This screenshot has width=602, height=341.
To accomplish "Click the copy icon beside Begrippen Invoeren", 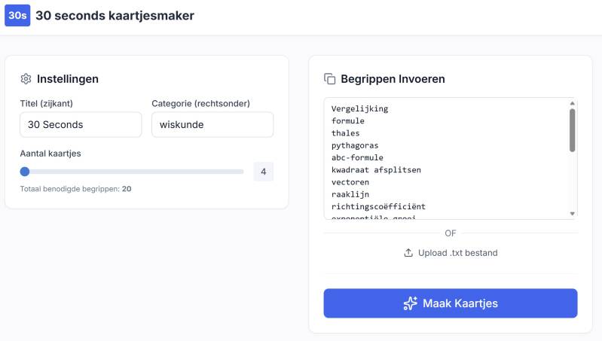I will (x=329, y=79).
